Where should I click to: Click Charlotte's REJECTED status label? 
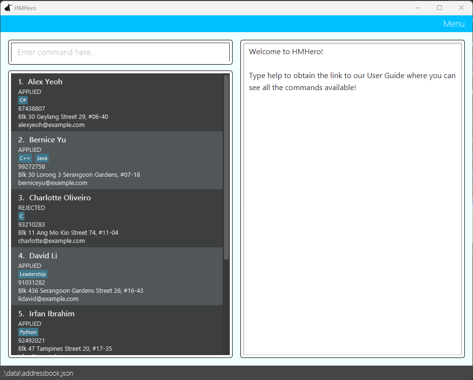(x=32, y=208)
